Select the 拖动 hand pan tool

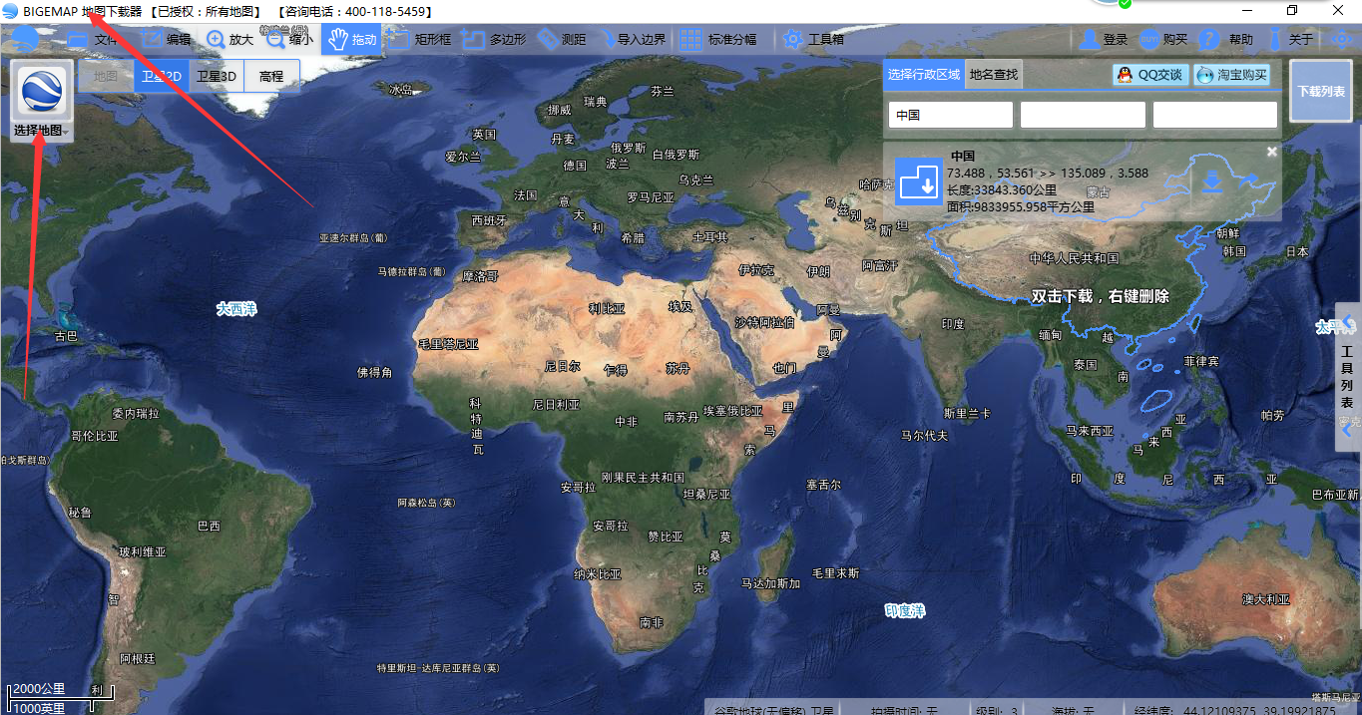pos(337,40)
